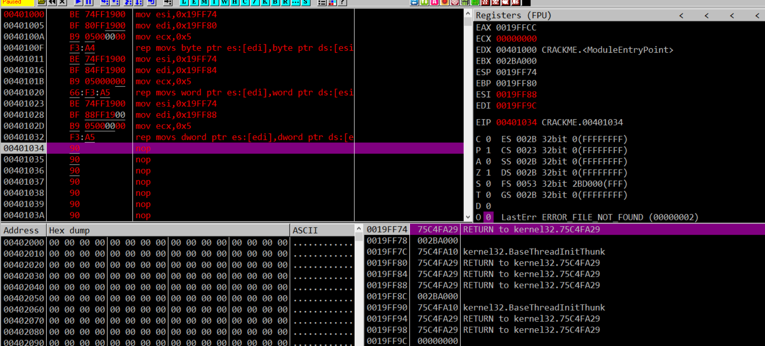The width and height of the screenshot is (765, 346).
Task: Show References with the R button
Action: tap(285, 2)
